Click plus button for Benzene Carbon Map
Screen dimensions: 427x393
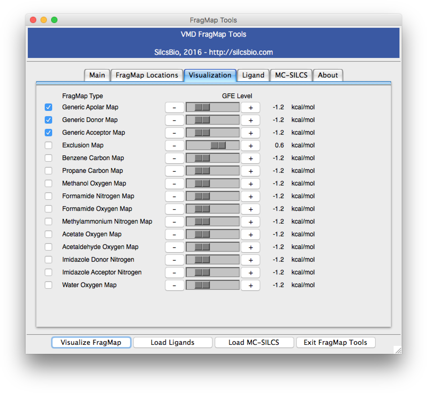tap(250, 158)
